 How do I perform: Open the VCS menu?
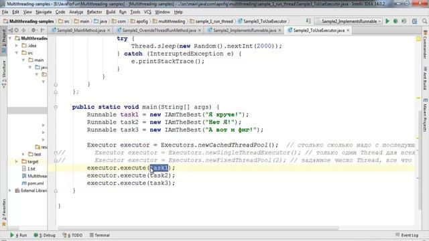coord(147,12)
